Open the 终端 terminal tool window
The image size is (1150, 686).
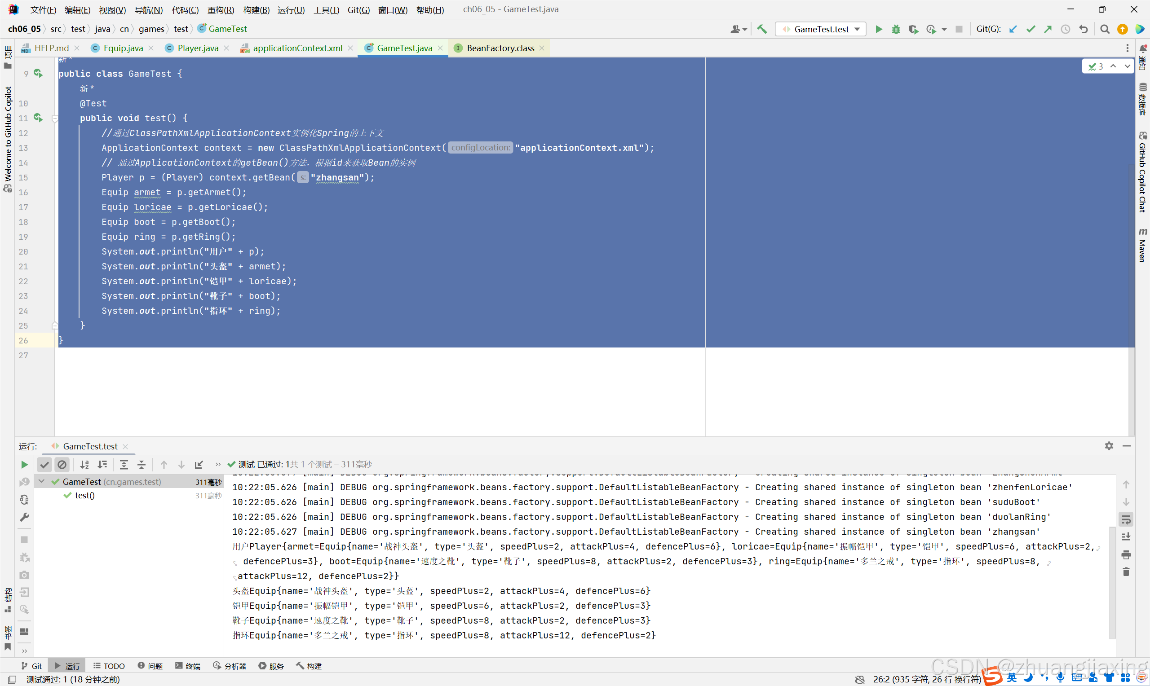pos(188,666)
